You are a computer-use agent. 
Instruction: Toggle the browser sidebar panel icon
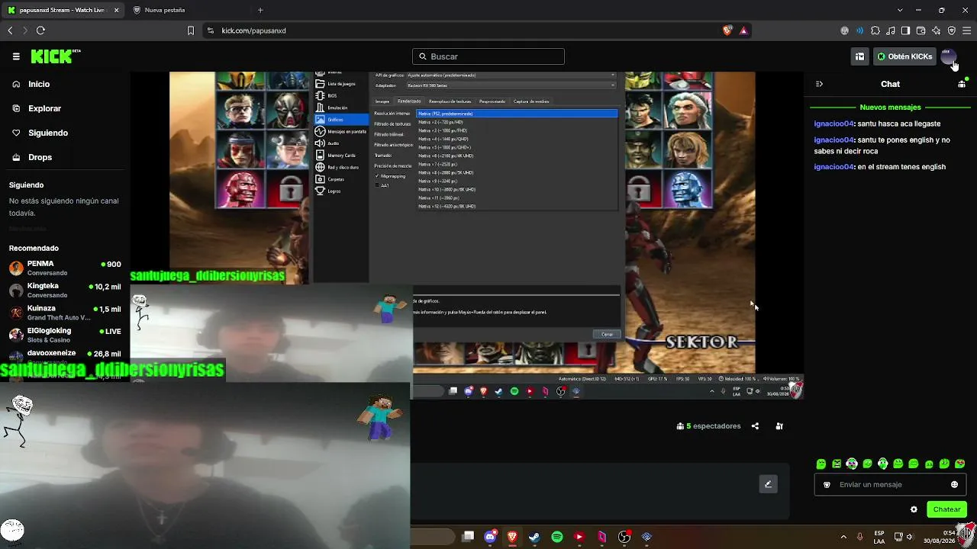point(905,30)
